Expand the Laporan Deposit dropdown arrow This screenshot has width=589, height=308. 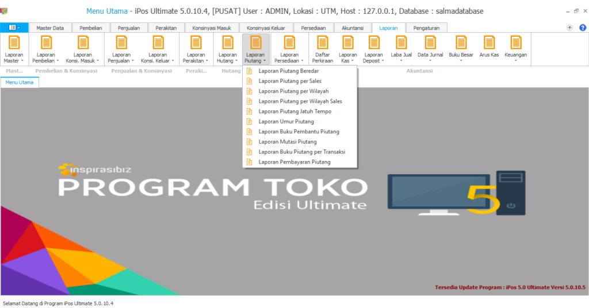pyautogui.click(x=383, y=61)
